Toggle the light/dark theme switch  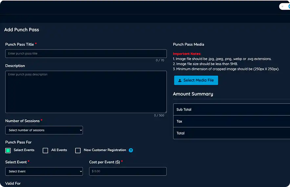(x=285, y=7)
